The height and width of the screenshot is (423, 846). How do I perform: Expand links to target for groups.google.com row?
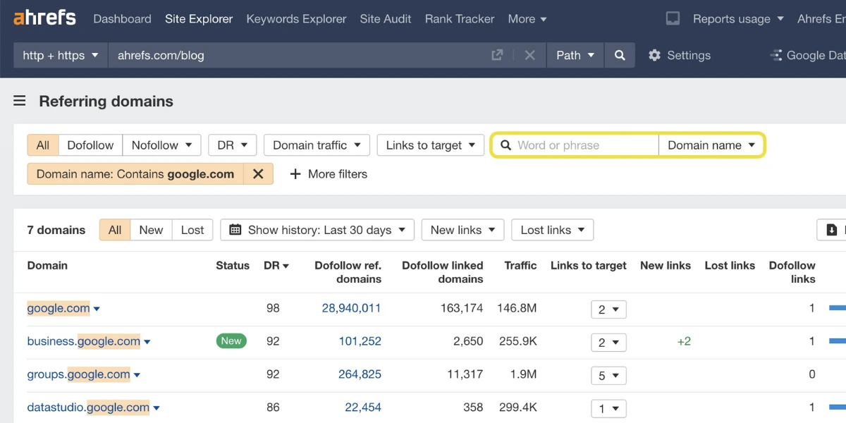pos(608,375)
